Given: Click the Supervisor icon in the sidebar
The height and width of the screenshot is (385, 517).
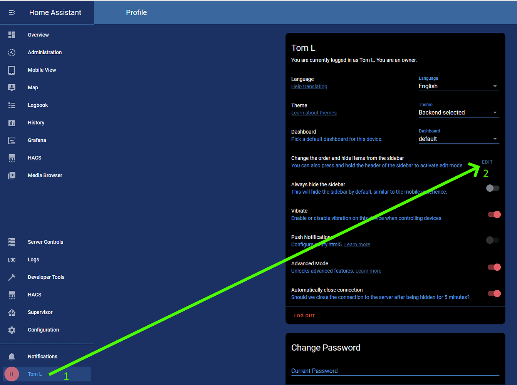Looking at the screenshot, I should point(12,312).
